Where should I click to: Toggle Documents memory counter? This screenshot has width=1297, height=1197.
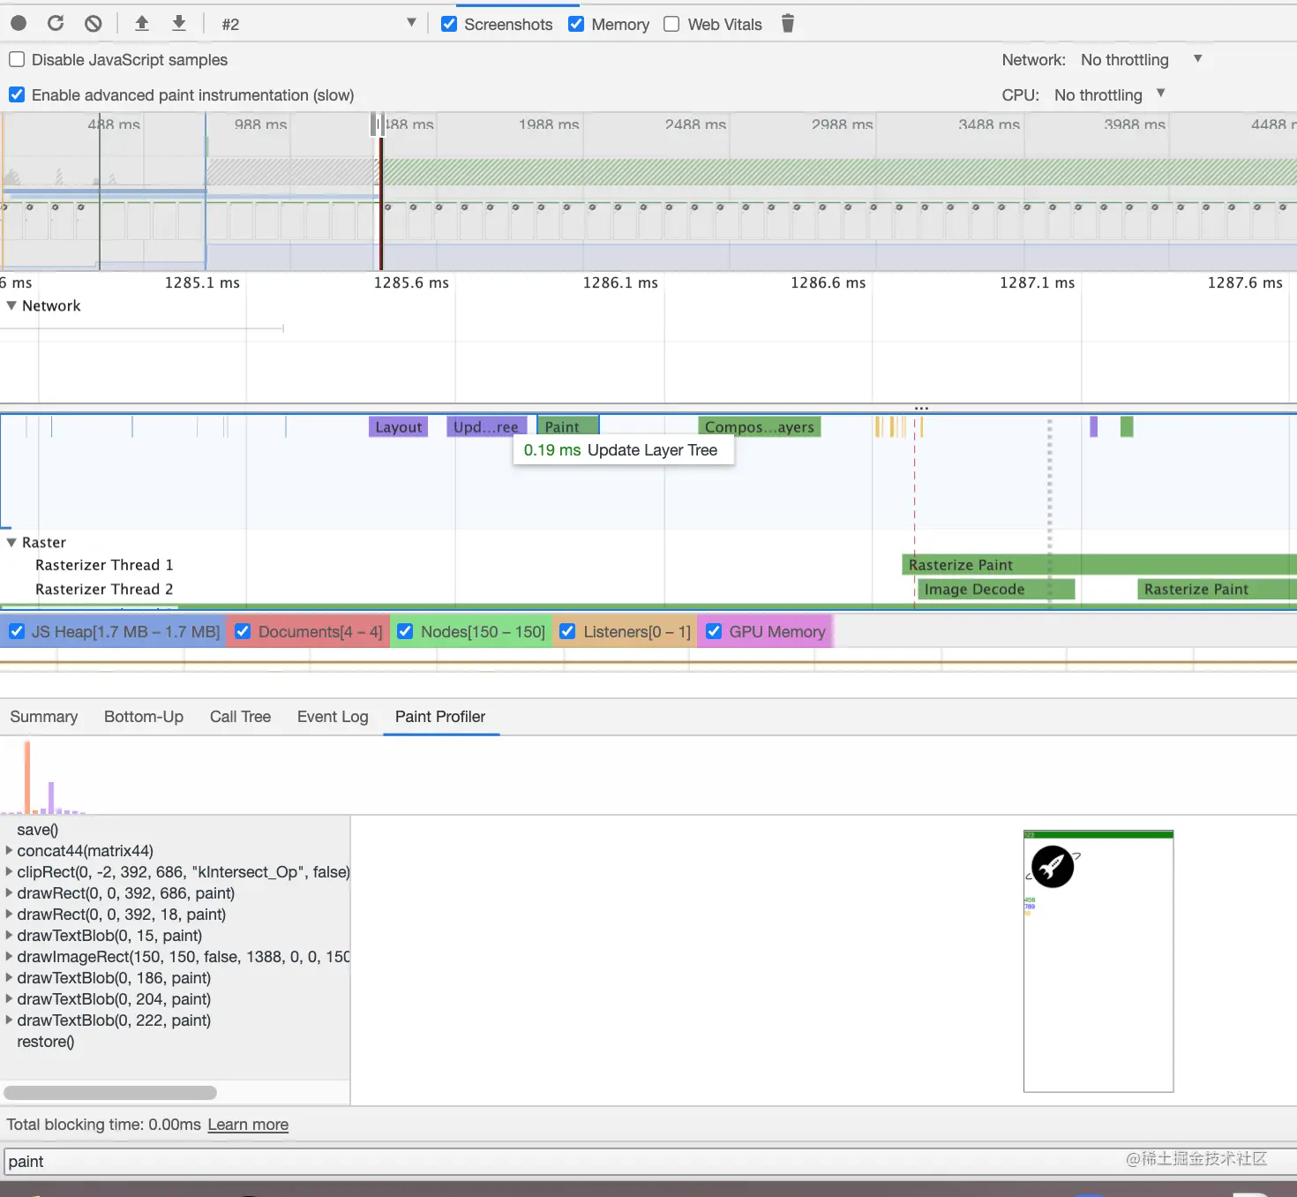click(243, 631)
